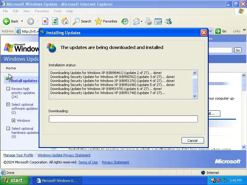Click Select optional software updates (2)
Viewport: 247px width, 185px height.
click(x=25, y=109)
